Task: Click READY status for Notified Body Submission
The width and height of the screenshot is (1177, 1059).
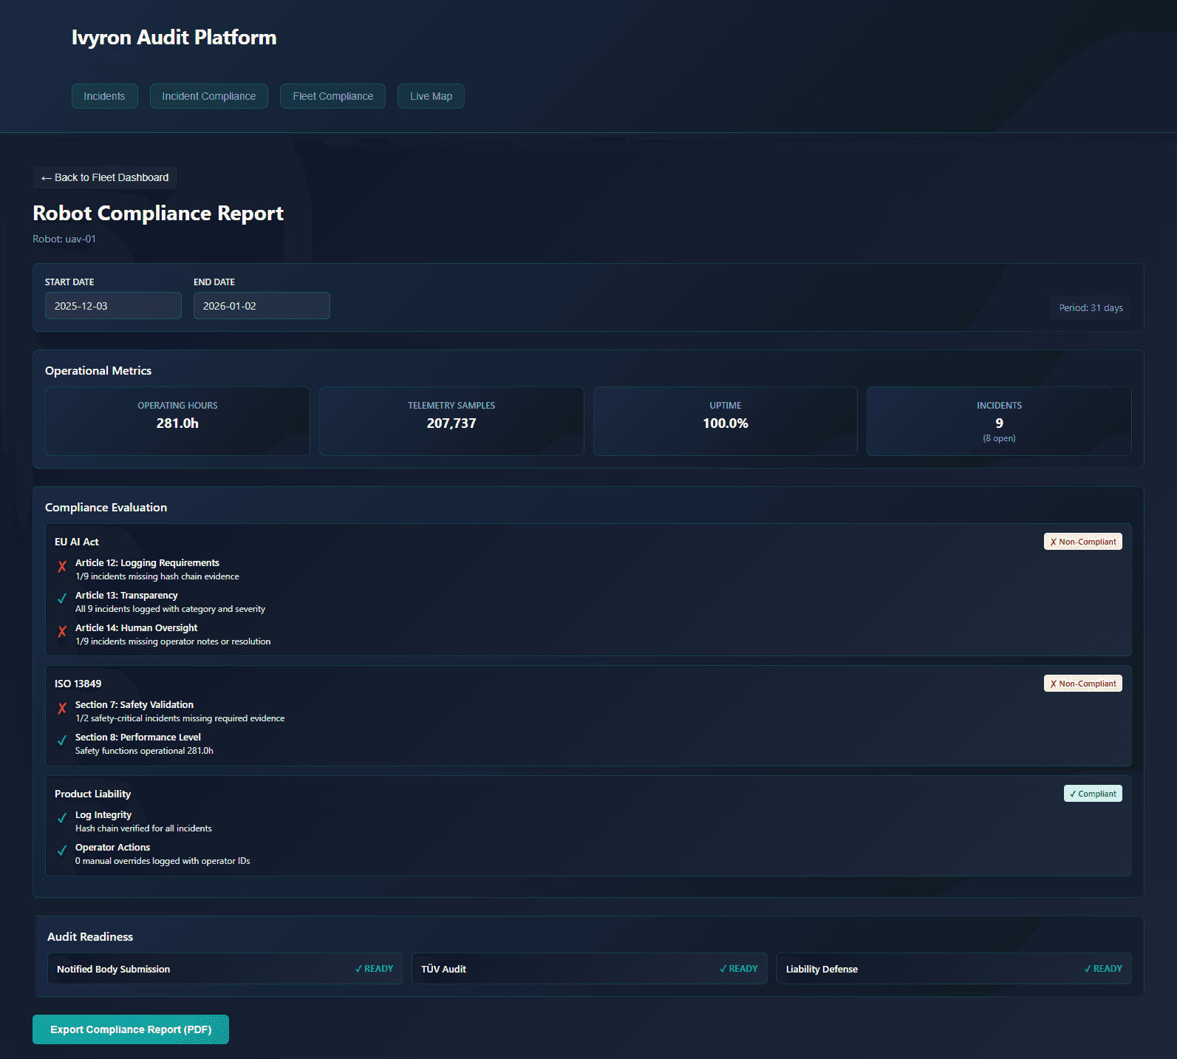Action: click(x=374, y=969)
